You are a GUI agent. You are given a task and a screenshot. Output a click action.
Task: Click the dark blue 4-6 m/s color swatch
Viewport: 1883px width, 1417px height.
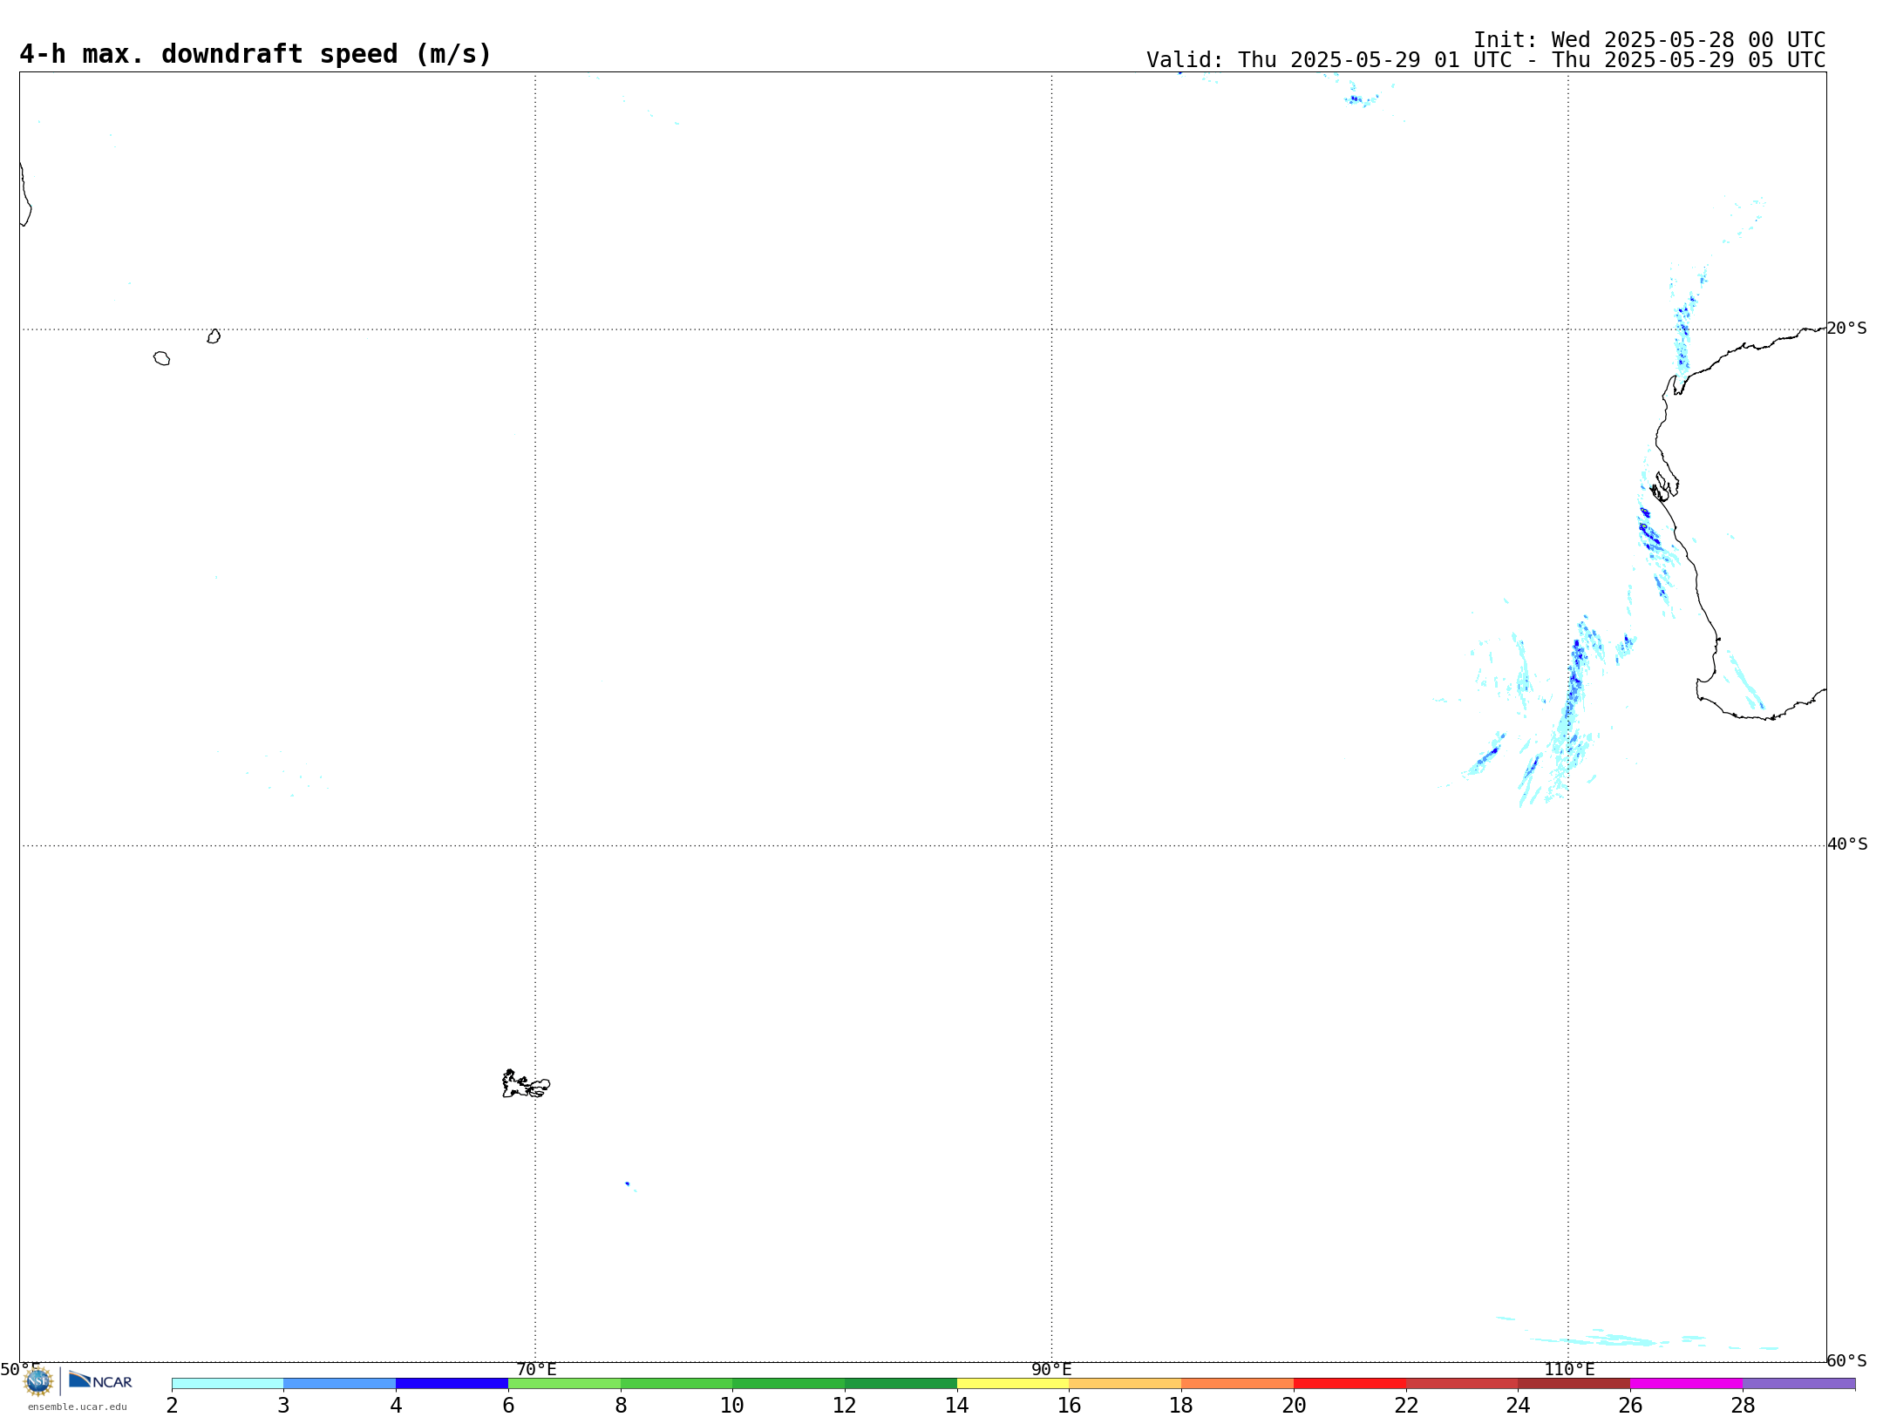[x=452, y=1383]
